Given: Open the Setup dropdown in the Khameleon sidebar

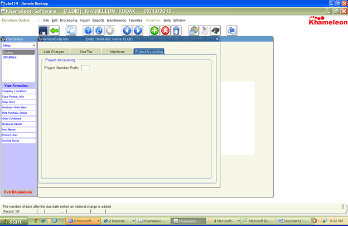Looking at the screenshot, I should [x=34, y=46].
